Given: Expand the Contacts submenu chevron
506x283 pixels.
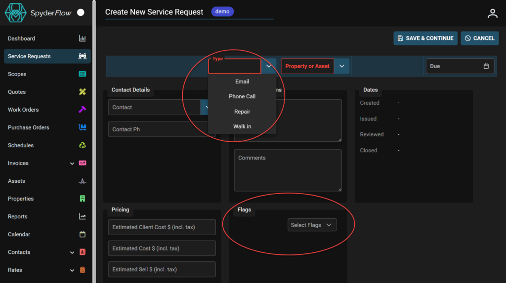Looking at the screenshot, I should (x=72, y=252).
